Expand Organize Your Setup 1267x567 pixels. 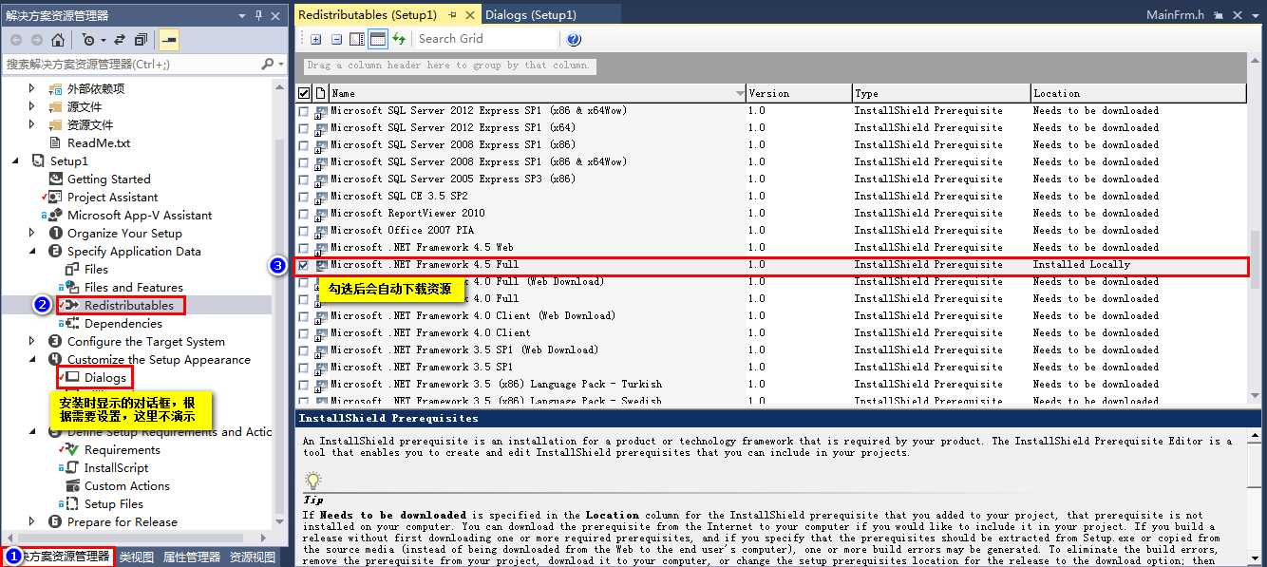[x=31, y=233]
